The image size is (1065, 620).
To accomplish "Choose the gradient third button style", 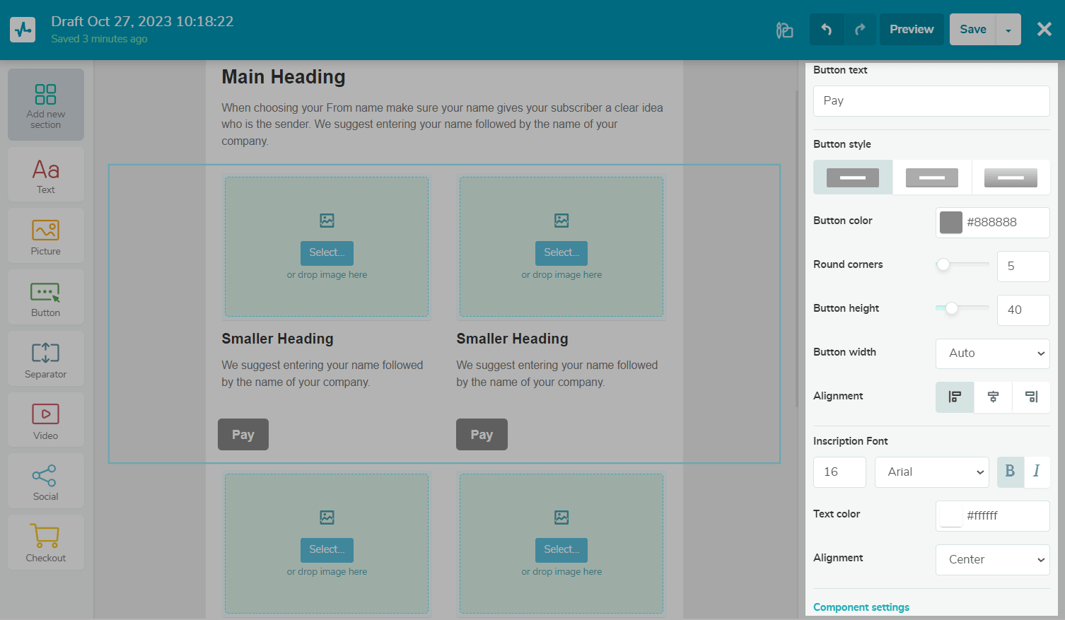I will [x=1010, y=177].
